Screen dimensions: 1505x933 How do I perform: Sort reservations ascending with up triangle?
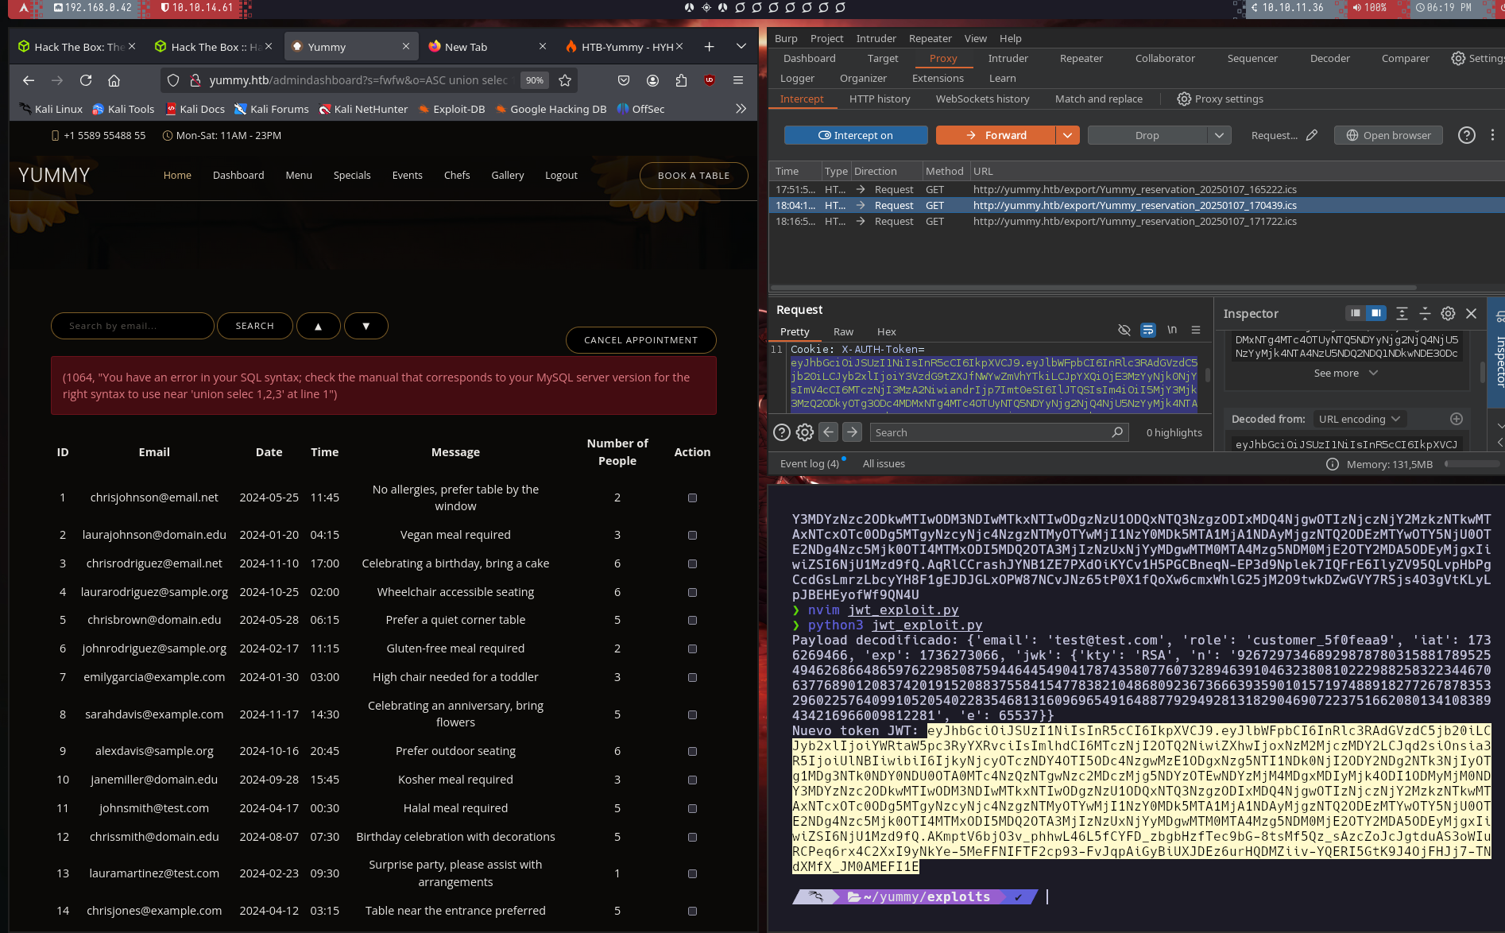click(x=319, y=326)
